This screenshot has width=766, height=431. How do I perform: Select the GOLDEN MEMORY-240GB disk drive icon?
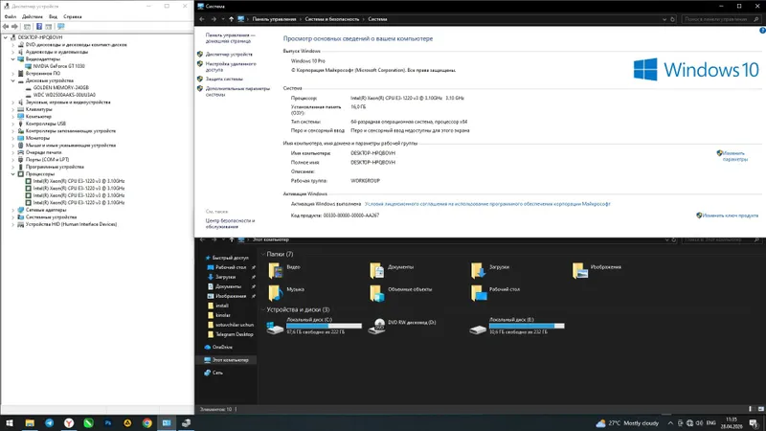pos(29,87)
